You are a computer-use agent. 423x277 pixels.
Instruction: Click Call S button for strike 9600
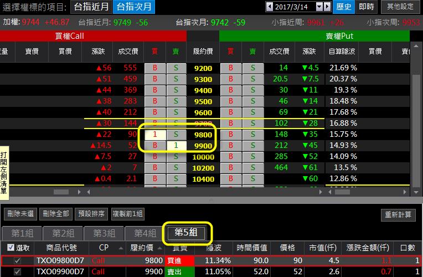coord(176,112)
